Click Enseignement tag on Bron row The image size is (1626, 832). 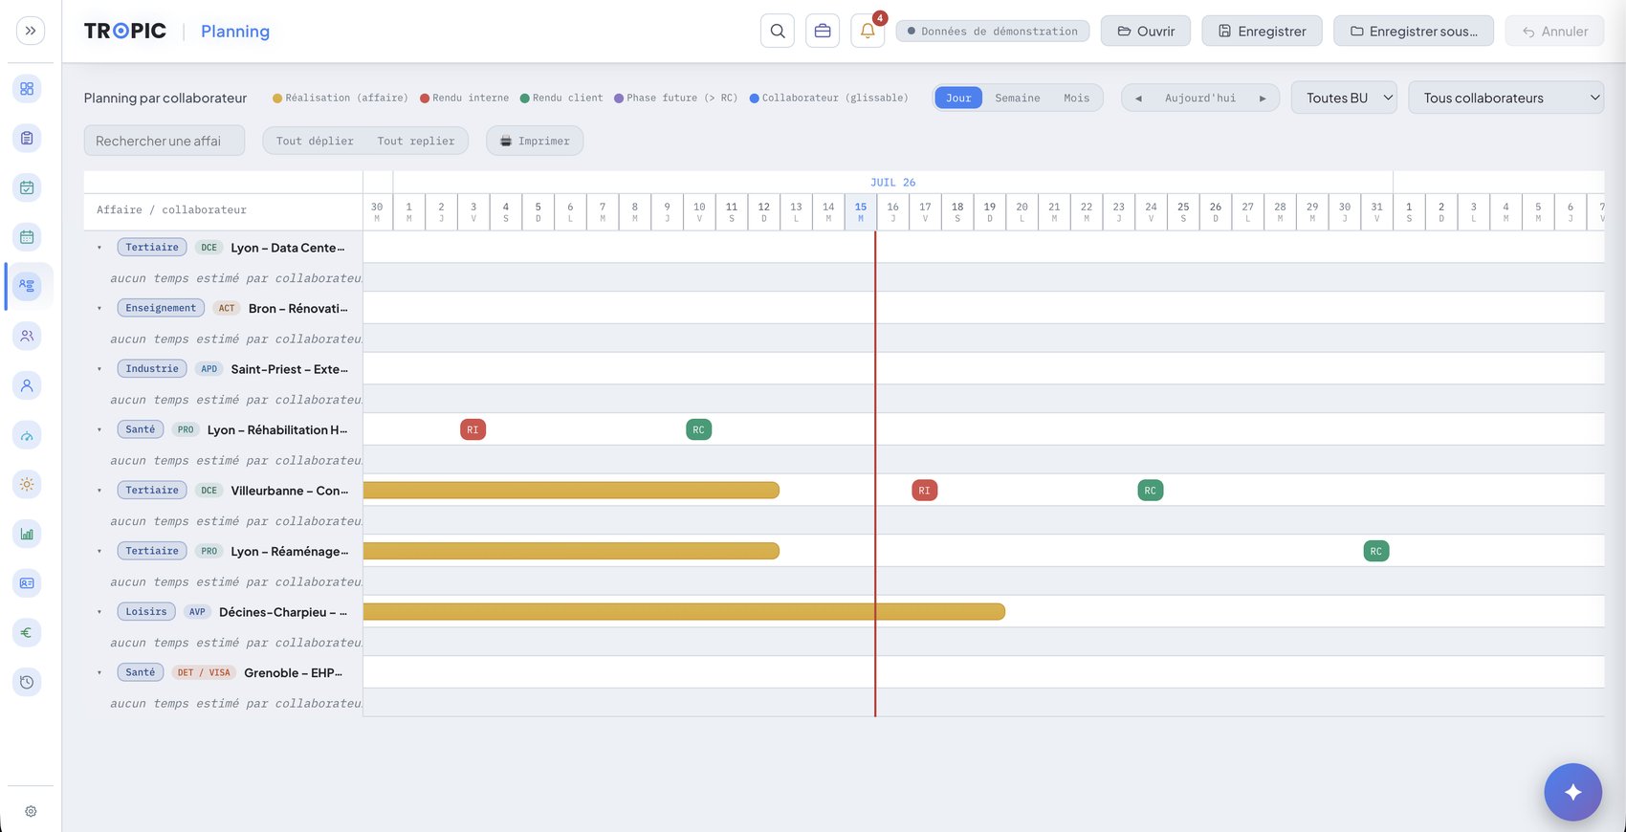(161, 308)
